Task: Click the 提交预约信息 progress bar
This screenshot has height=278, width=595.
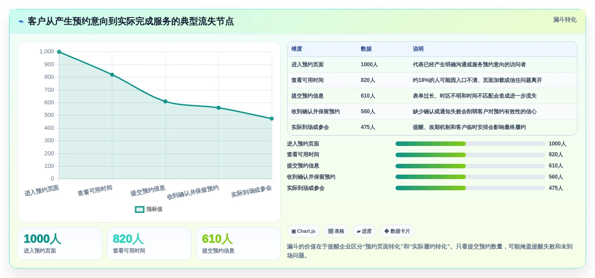Action: coord(470,166)
